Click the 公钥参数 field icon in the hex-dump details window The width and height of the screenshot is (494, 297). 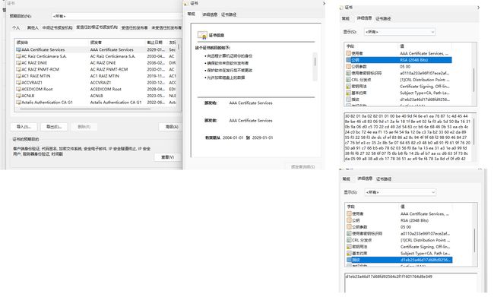pyautogui.click(x=348, y=67)
